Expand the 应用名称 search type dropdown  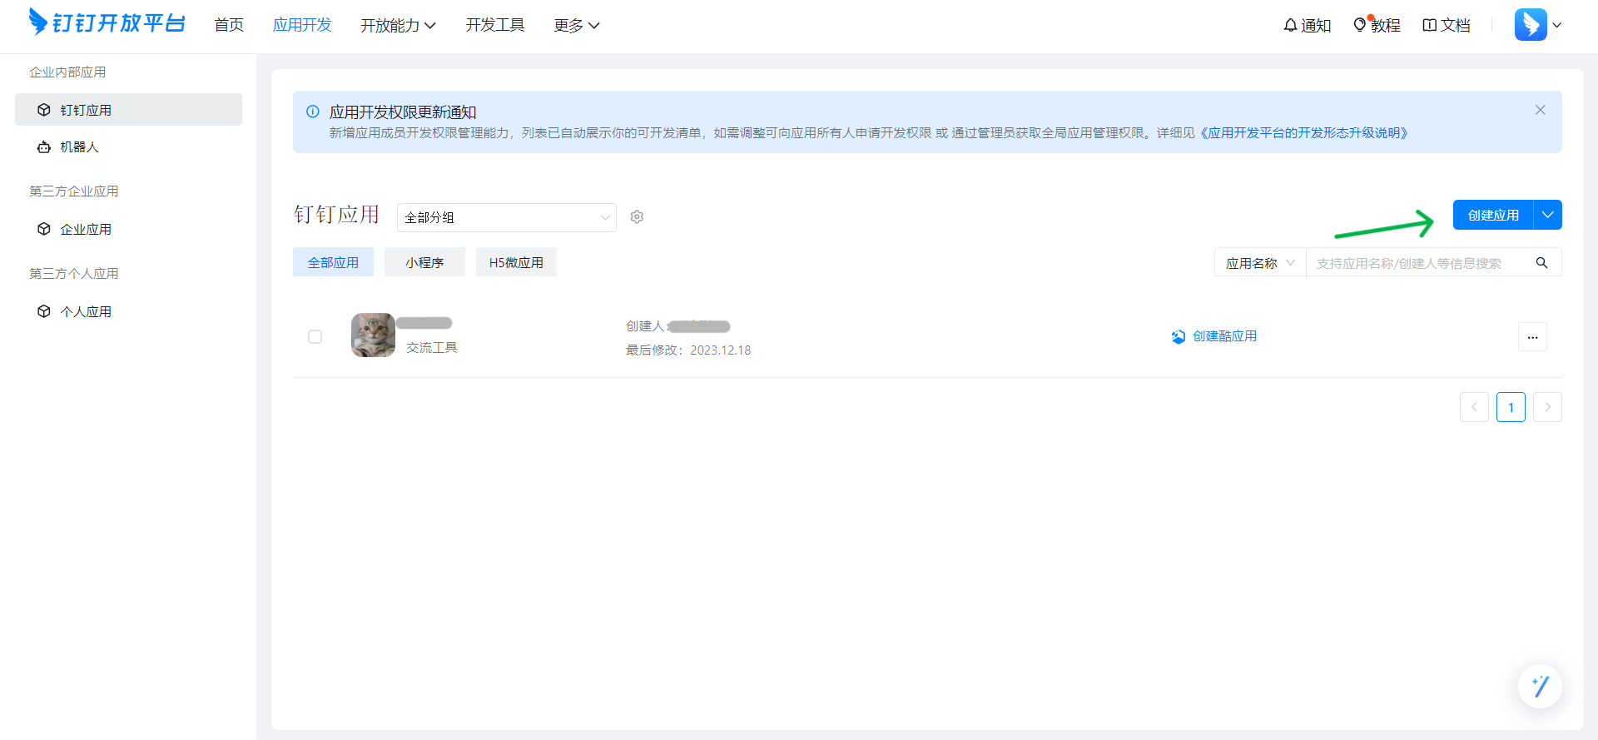(1259, 263)
